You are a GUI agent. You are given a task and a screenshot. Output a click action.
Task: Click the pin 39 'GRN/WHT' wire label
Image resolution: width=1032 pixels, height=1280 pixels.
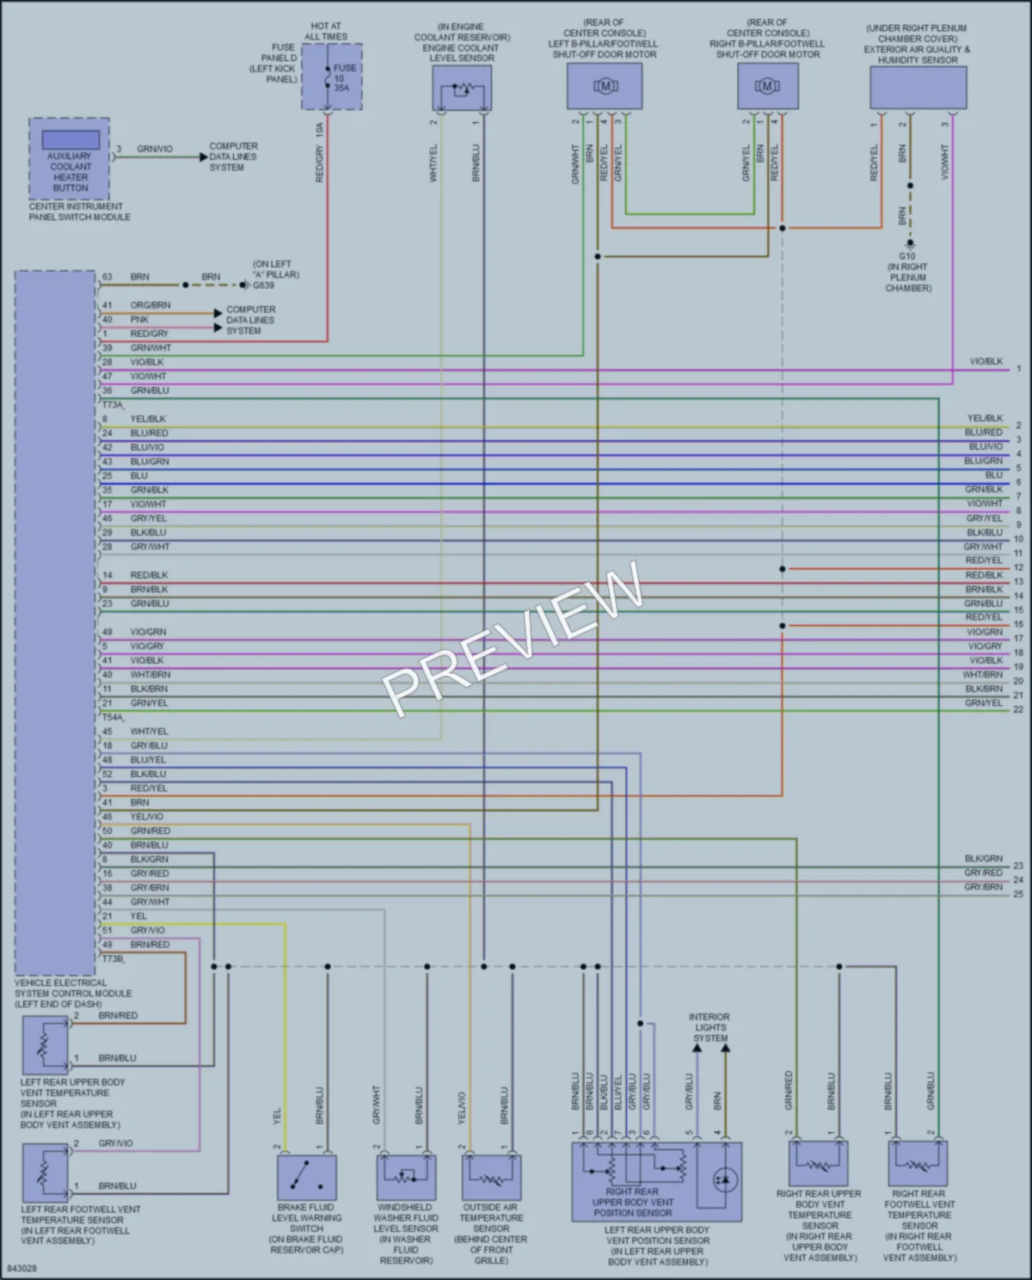pyautogui.click(x=150, y=348)
